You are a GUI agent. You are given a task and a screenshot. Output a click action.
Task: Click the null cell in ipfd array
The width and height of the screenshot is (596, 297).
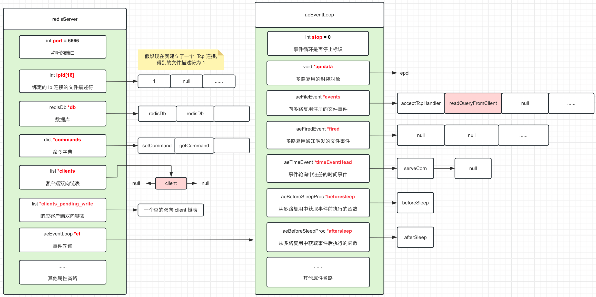pos(186,81)
